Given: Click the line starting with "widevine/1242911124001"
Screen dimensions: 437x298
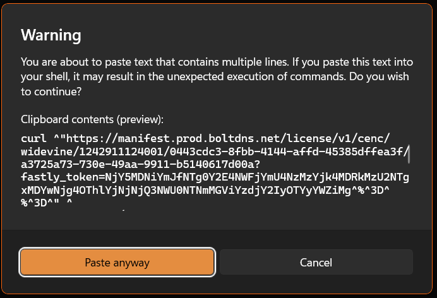Looking at the screenshot, I should click(x=211, y=152).
